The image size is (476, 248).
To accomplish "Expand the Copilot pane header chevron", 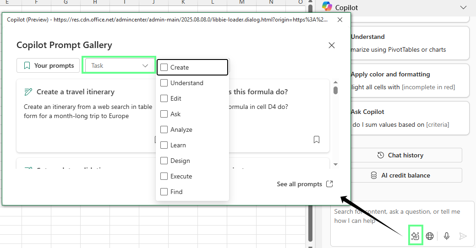I will pyautogui.click(x=463, y=7).
